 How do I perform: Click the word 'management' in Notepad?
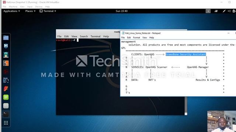129,41
